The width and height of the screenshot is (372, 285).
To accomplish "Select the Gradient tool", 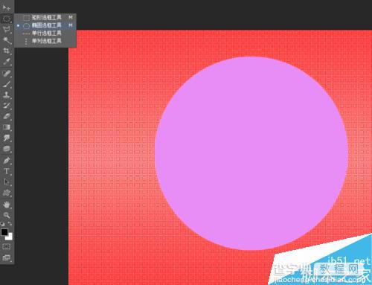I will pyautogui.click(x=7, y=127).
